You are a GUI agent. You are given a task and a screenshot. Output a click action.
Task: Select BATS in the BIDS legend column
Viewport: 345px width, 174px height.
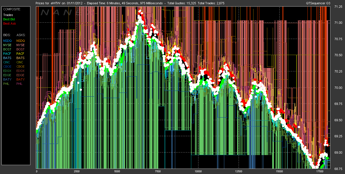point(7,58)
